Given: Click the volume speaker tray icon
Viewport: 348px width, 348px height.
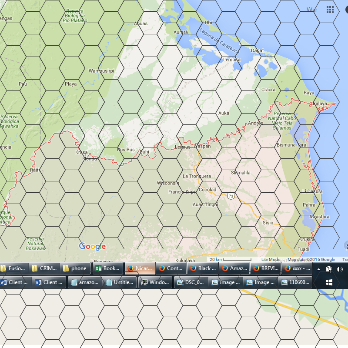Looking at the screenshot, I should (x=340, y=269).
